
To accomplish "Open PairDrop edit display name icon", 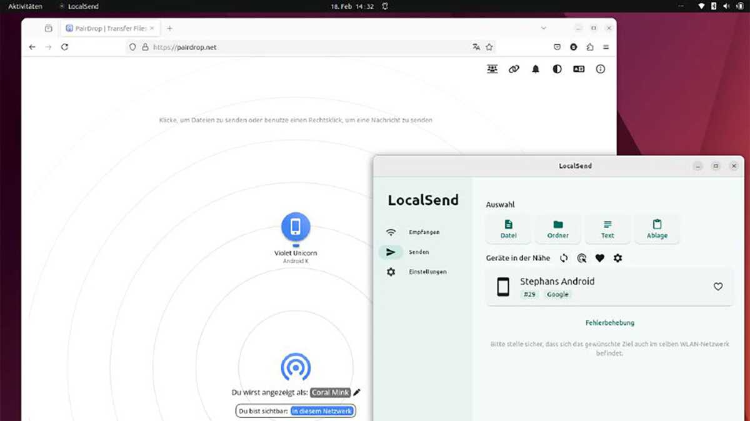I will pyautogui.click(x=355, y=392).
